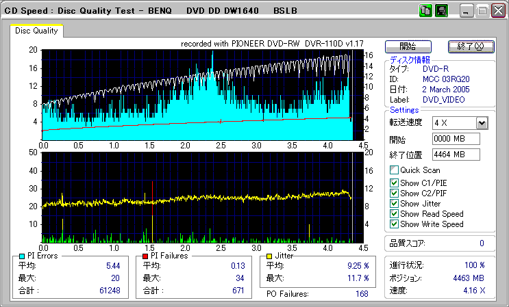Toggle the Quick Scan checkbox
509x307 pixels.
pos(394,170)
